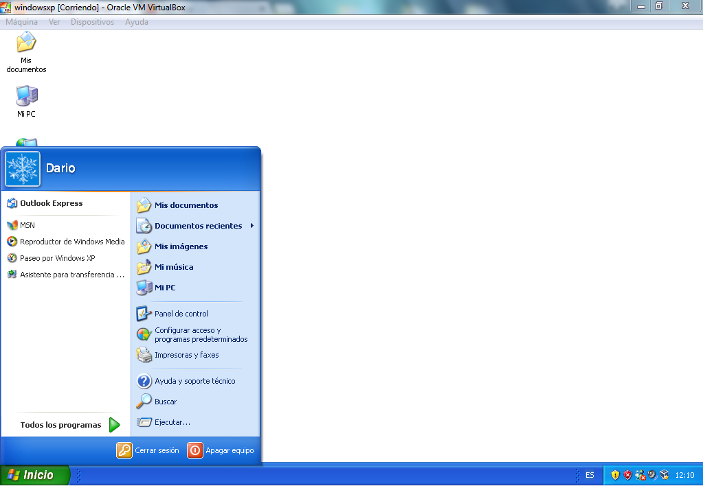
Task: Click the Apagar equipo button
Action: pos(221,450)
